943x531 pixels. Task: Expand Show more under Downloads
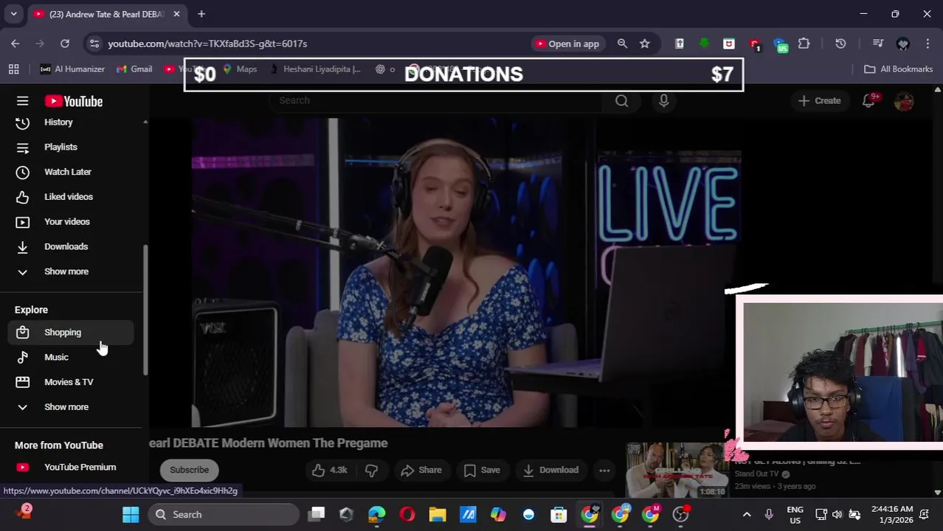coord(72,271)
